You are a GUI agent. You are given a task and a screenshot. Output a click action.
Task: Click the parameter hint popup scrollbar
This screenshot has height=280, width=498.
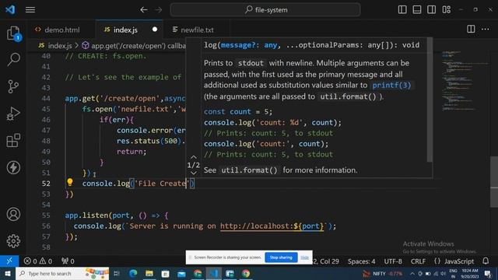point(430,100)
